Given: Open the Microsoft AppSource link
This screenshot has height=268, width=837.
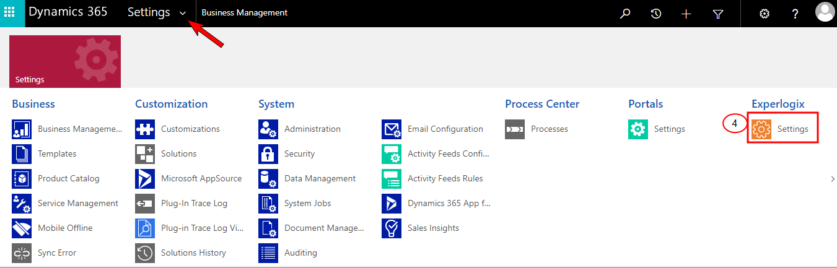Looking at the screenshot, I should [x=201, y=179].
